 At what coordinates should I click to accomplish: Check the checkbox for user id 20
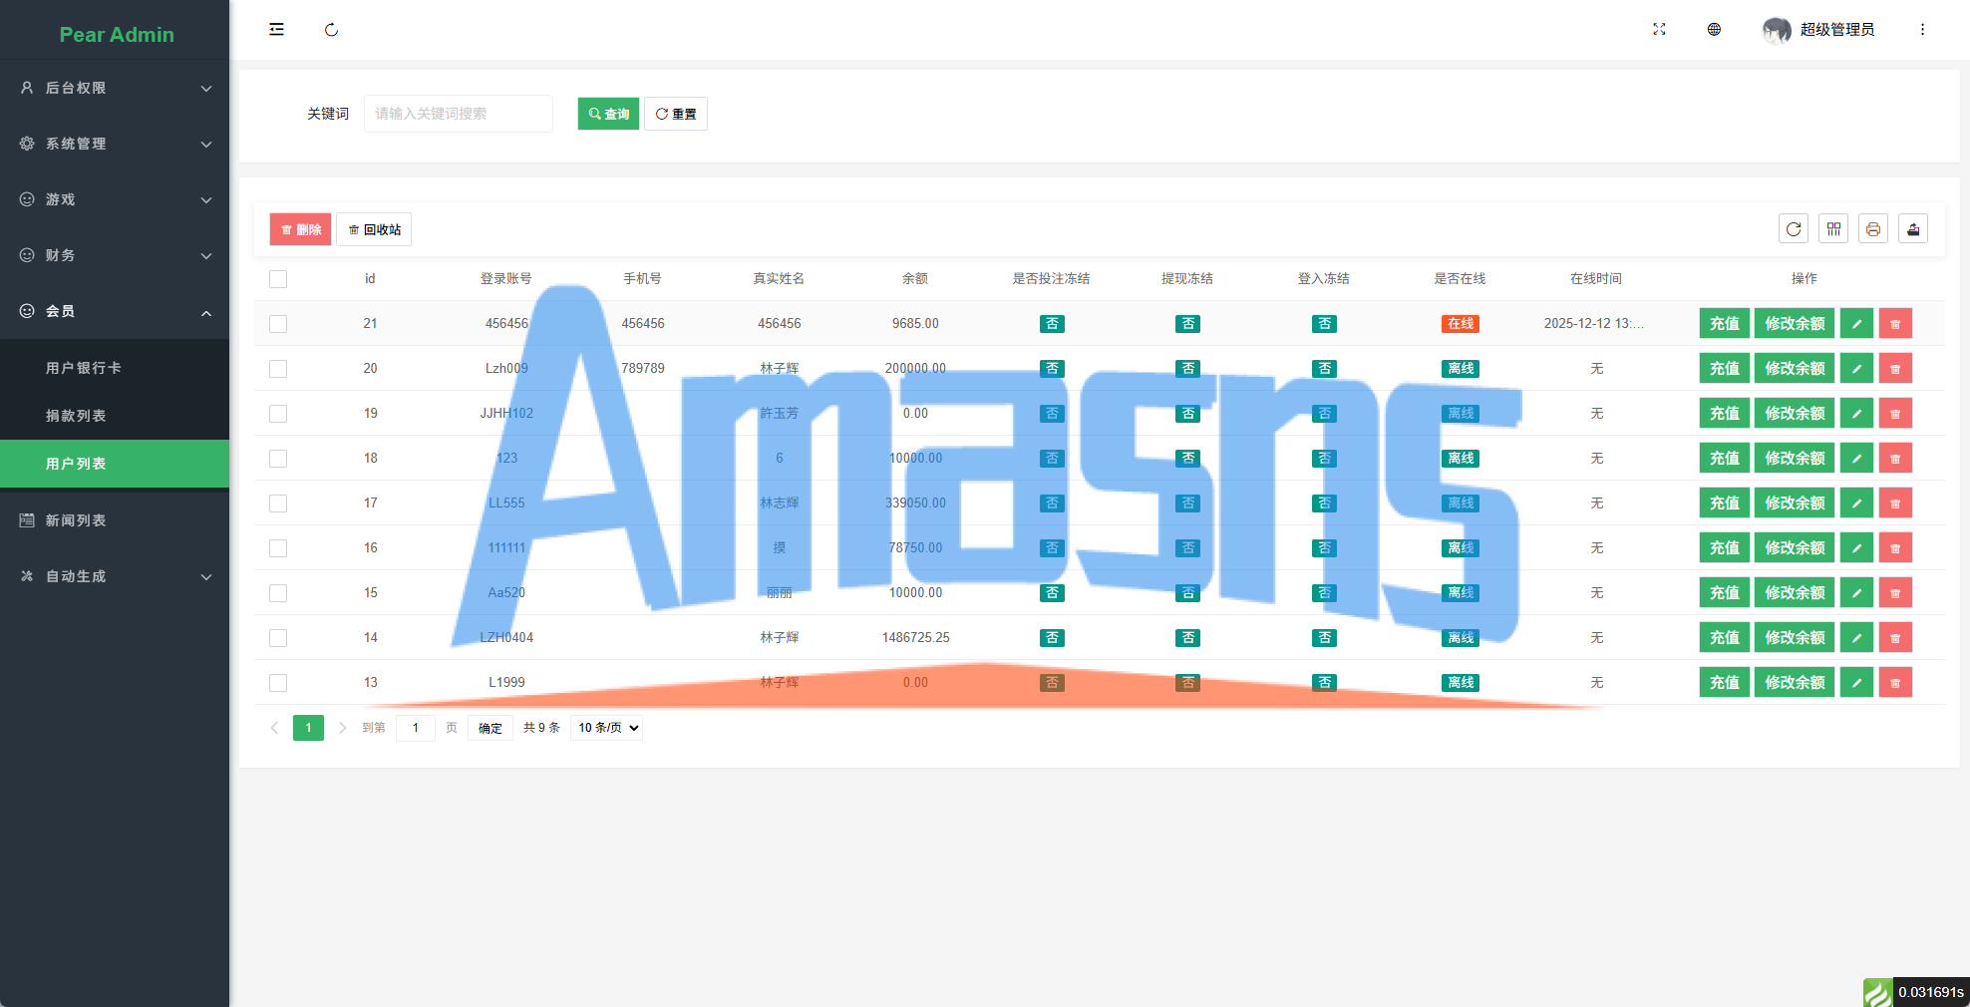click(278, 369)
